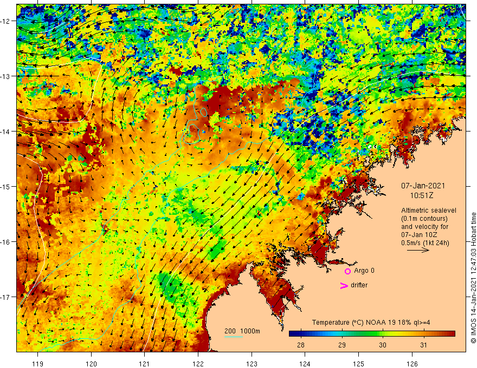The width and height of the screenshot is (477, 368).
Task: Click the colorbar label '31'
Action: point(423,345)
